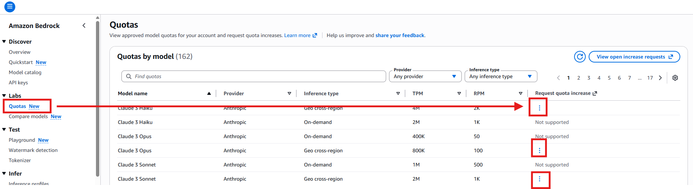Sort table by RPM column
693x189 pixels.
pyautogui.click(x=520, y=93)
